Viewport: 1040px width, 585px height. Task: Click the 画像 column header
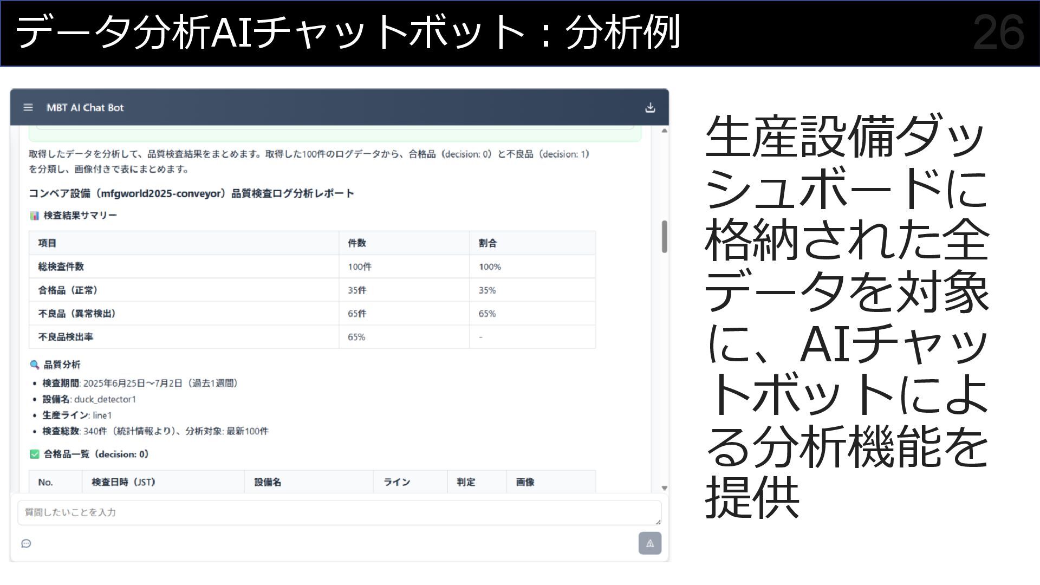tap(525, 482)
